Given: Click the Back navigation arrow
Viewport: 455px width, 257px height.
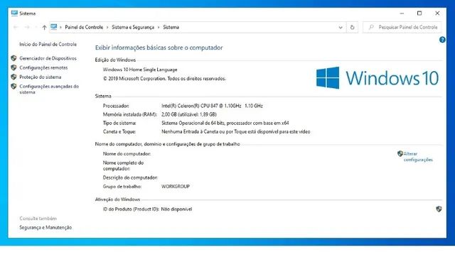Looking at the screenshot, I should coord(16,27).
